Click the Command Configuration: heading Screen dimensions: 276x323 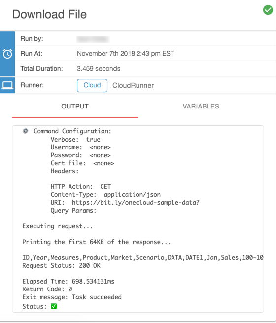pos(72,131)
